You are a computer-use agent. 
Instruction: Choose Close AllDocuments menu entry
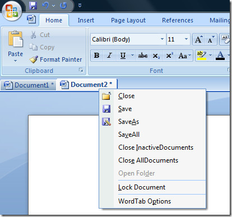tap(153, 160)
